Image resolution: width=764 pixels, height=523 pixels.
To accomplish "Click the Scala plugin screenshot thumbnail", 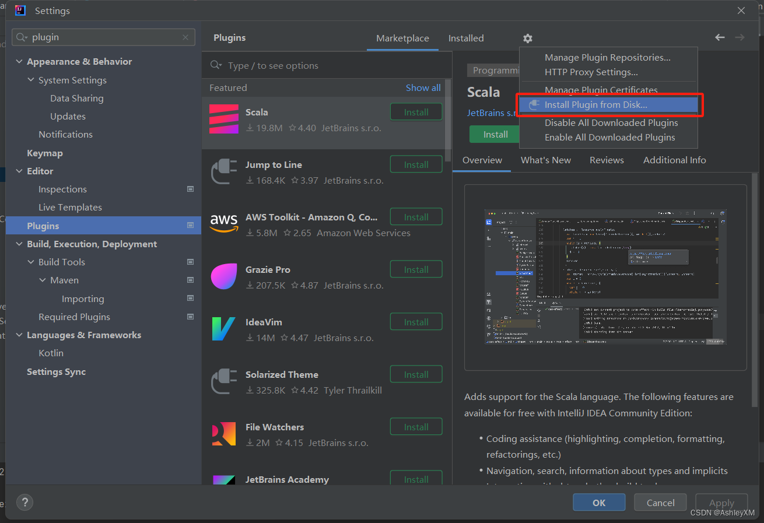I will 605,277.
